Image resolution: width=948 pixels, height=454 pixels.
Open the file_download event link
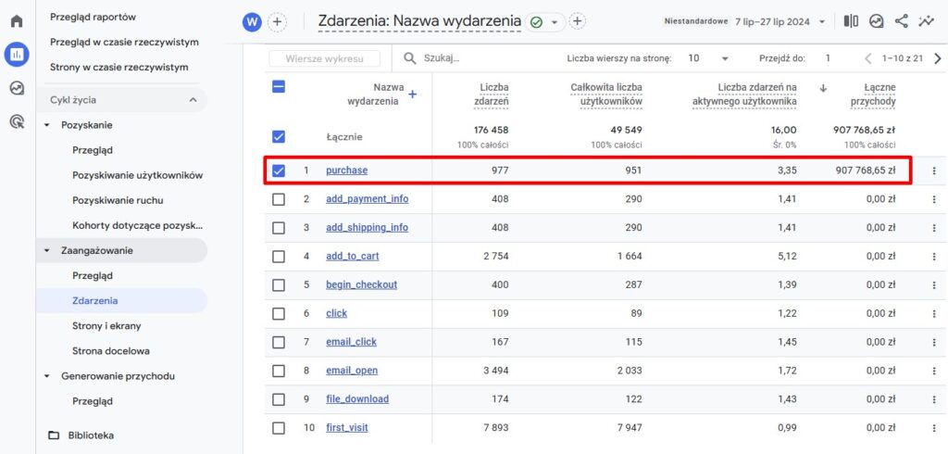tap(357, 399)
